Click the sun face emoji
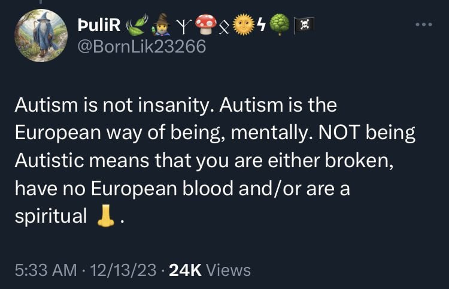 click(242, 23)
